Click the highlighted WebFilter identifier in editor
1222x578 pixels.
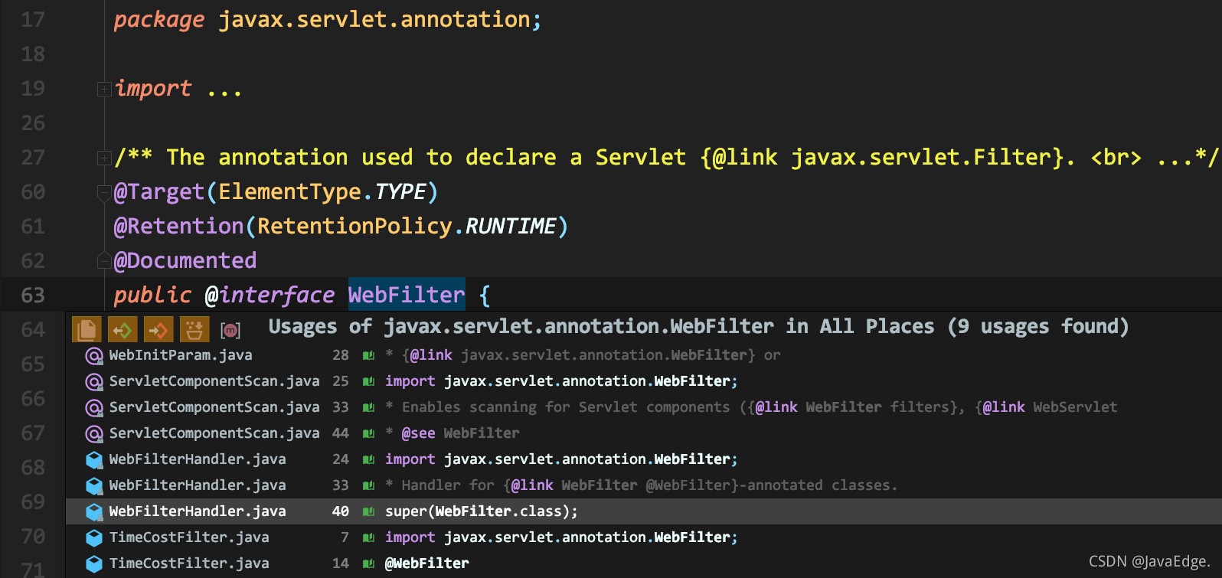[407, 295]
